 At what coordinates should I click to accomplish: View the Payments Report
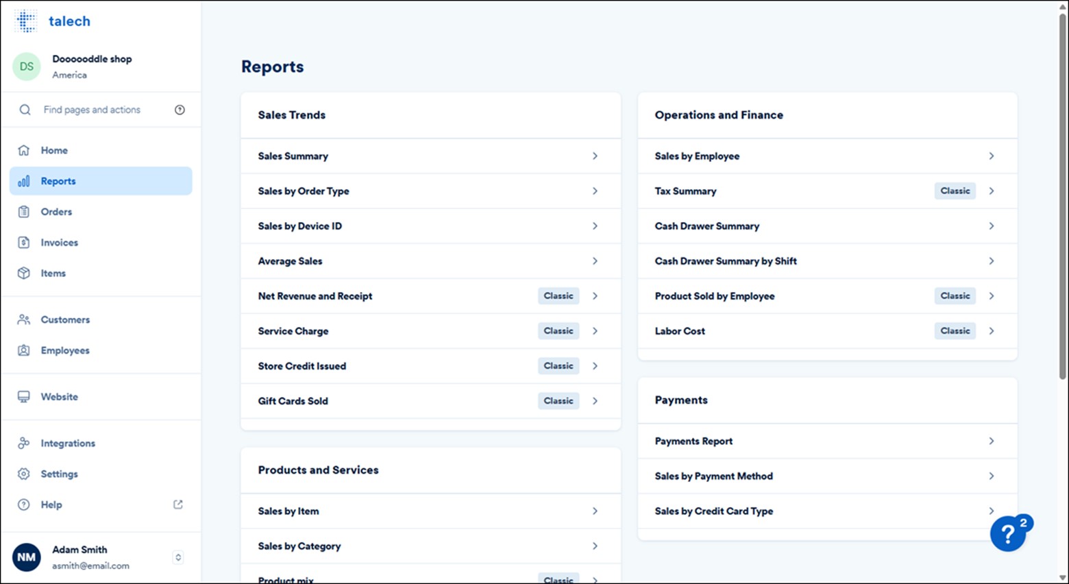point(827,441)
